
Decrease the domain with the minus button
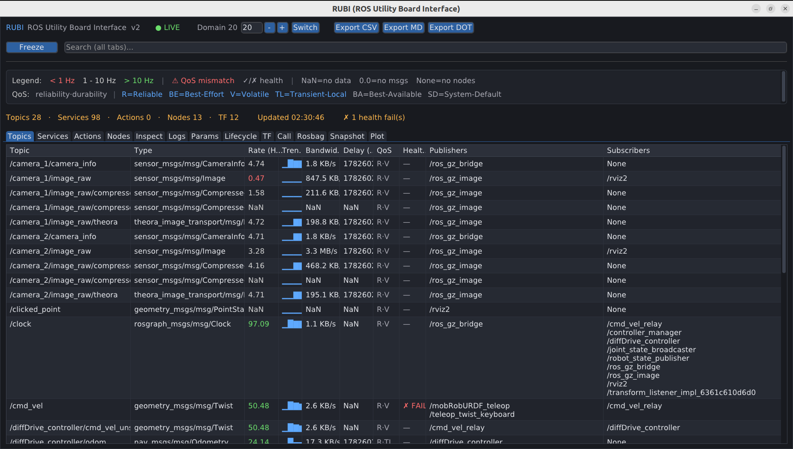click(269, 27)
